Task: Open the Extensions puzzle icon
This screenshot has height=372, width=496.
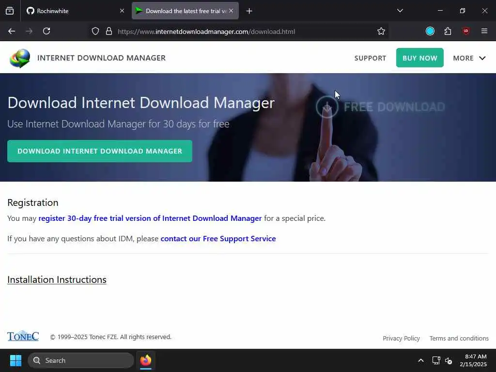Action: tap(448, 31)
